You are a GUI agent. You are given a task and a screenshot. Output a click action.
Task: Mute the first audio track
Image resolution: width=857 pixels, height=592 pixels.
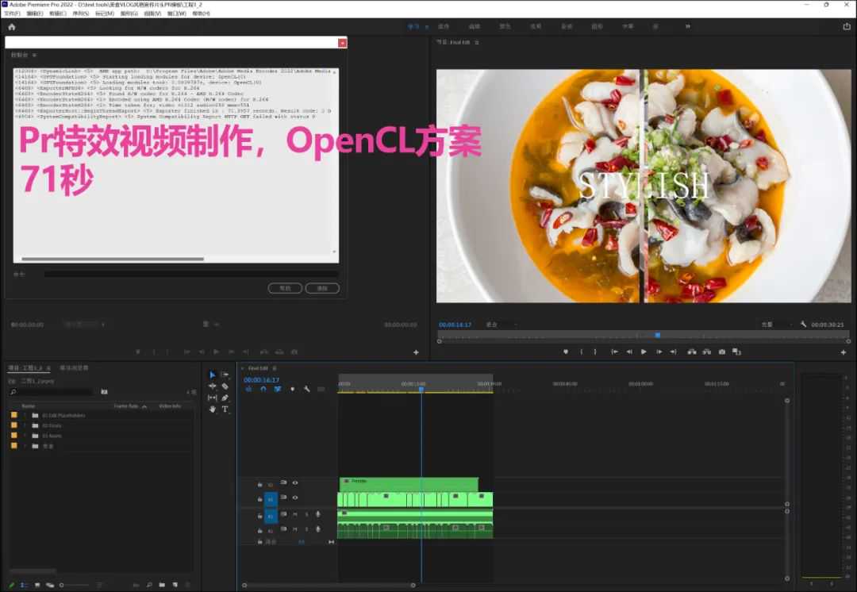click(x=295, y=515)
